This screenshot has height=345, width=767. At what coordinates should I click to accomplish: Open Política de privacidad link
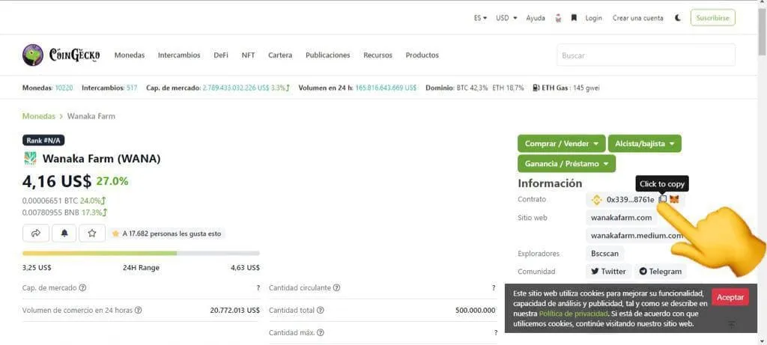coord(573,314)
